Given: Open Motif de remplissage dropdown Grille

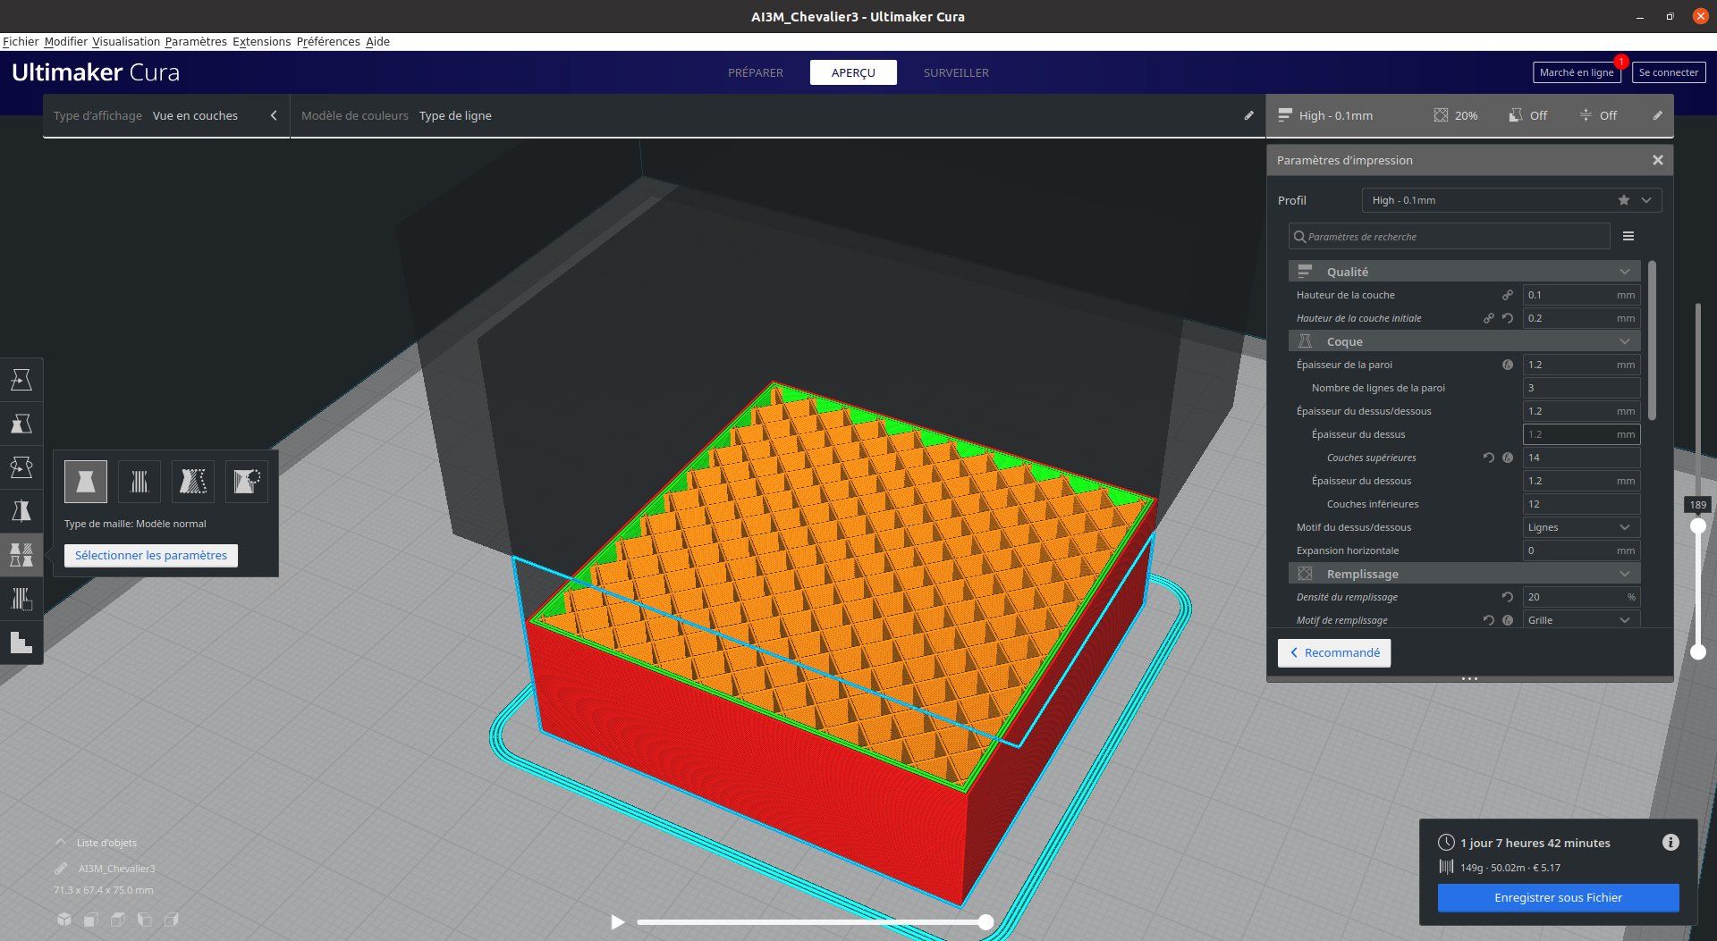Looking at the screenshot, I should [x=1581, y=620].
